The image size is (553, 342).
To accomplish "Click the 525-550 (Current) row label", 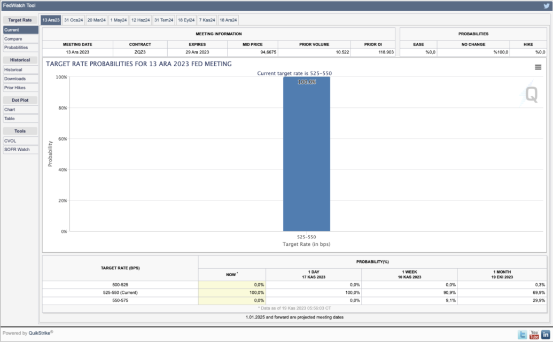I will pyautogui.click(x=120, y=293).
